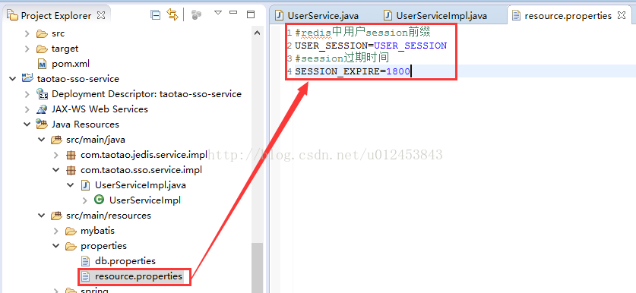The image size is (636, 293).
Task: Select db.properties in the tree
Action: click(x=125, y=261)
